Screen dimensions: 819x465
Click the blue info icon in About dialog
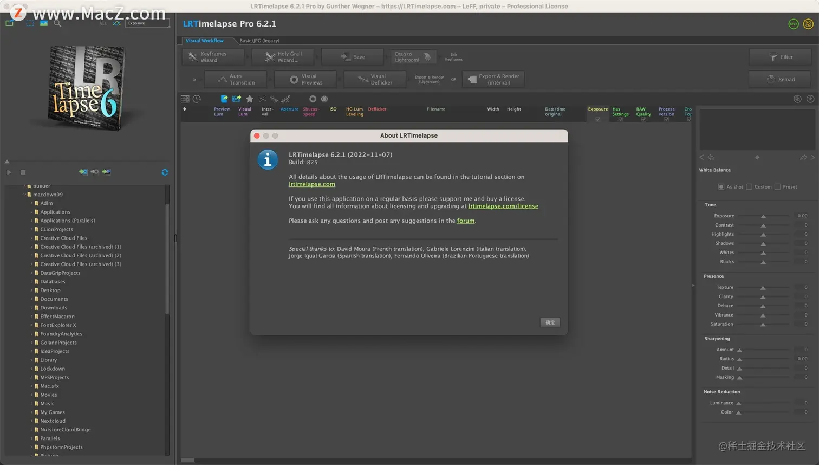[x=268, y=160]
